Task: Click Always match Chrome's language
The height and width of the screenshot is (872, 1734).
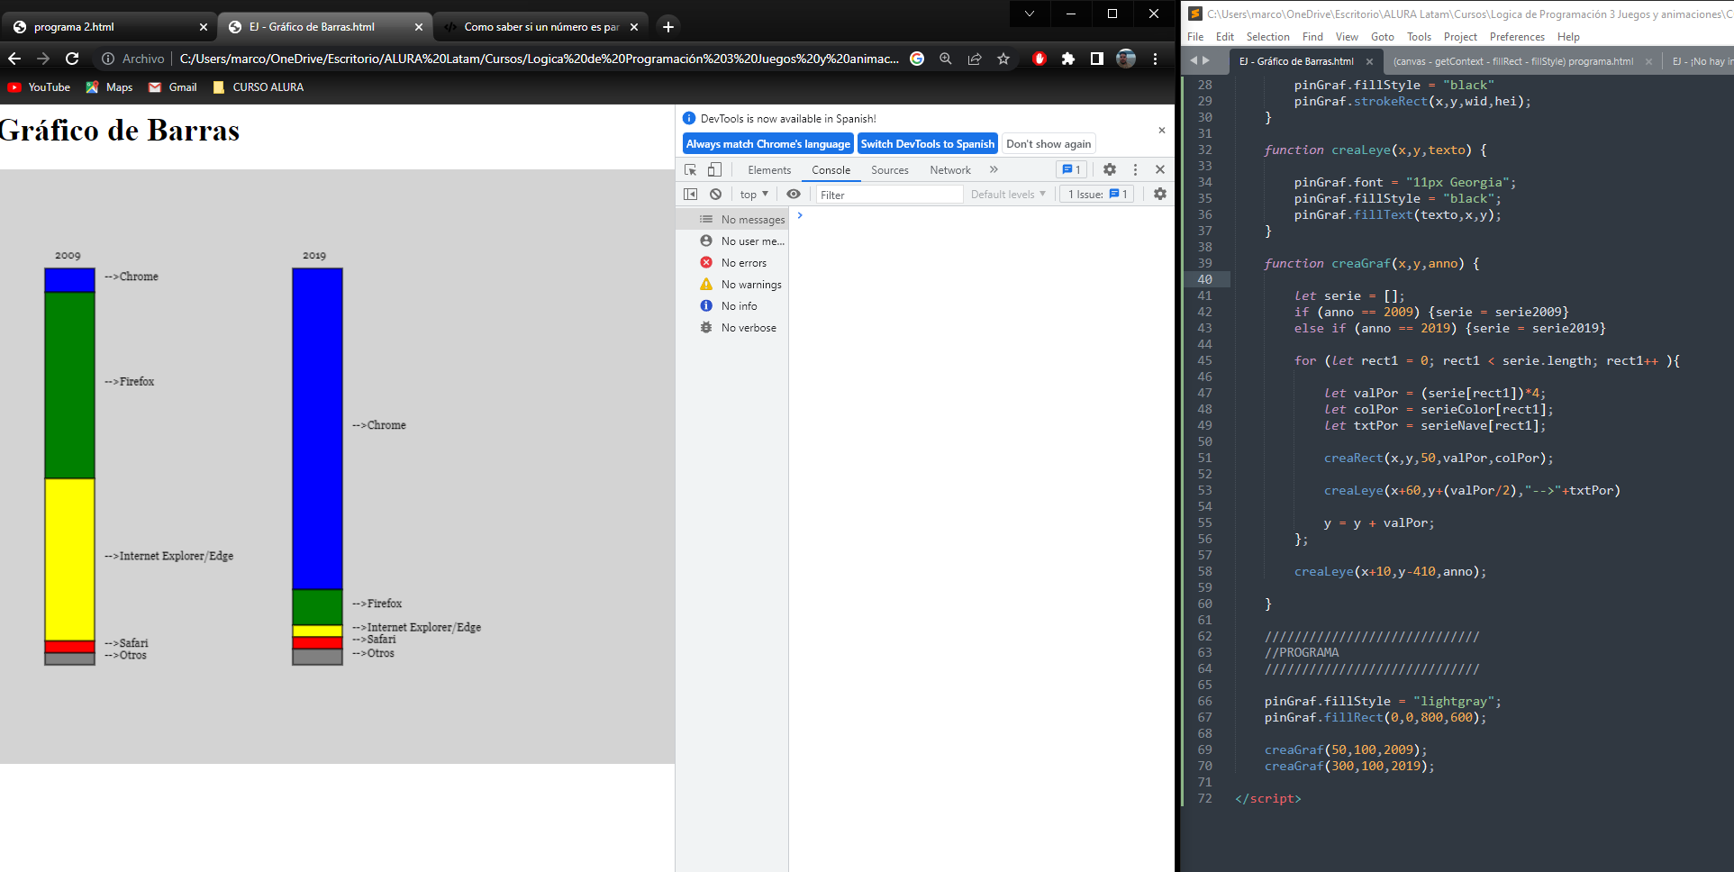Action: tap(768, 144)
